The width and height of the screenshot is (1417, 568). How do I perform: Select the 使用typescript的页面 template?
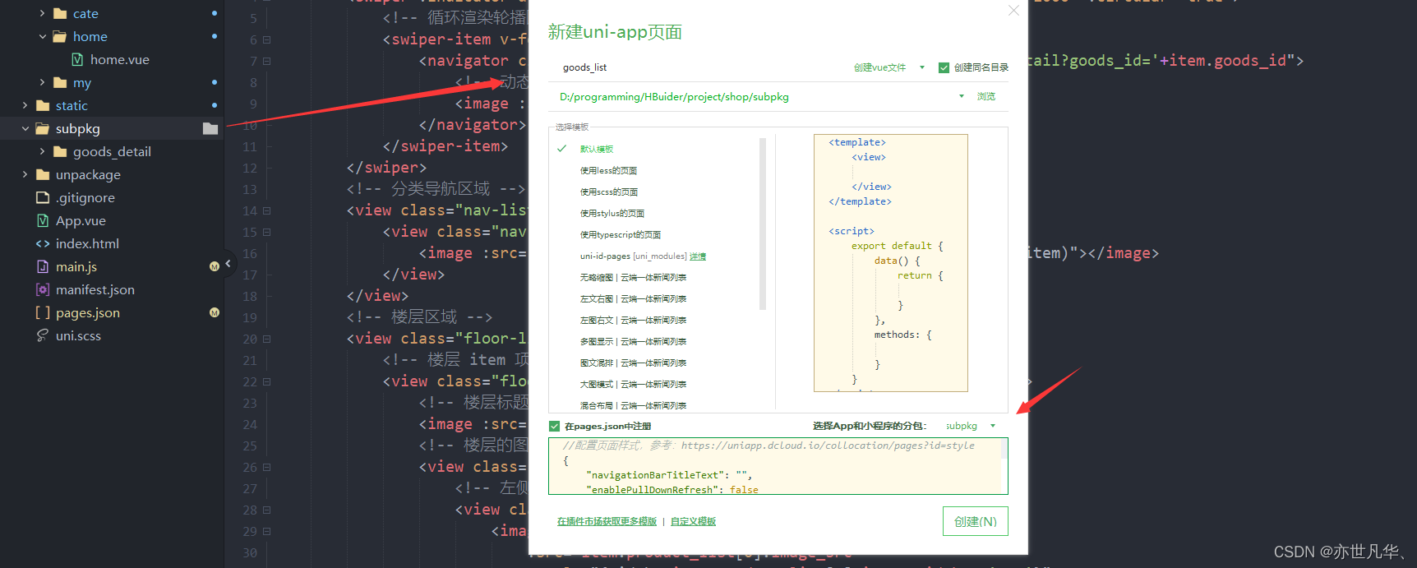point(621,234)
